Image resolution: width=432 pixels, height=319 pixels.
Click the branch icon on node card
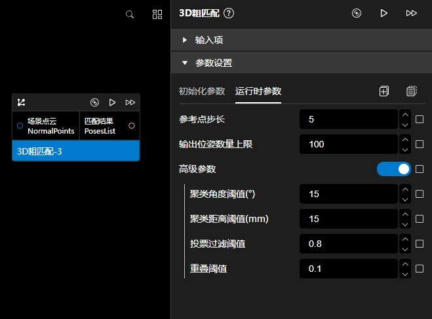[x=22, y=102]
